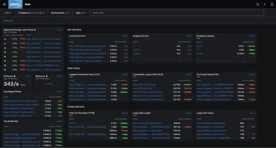Open search with the magnifier icon
Viewport: 276px width, 148px height.
click(x=258, y=4)
